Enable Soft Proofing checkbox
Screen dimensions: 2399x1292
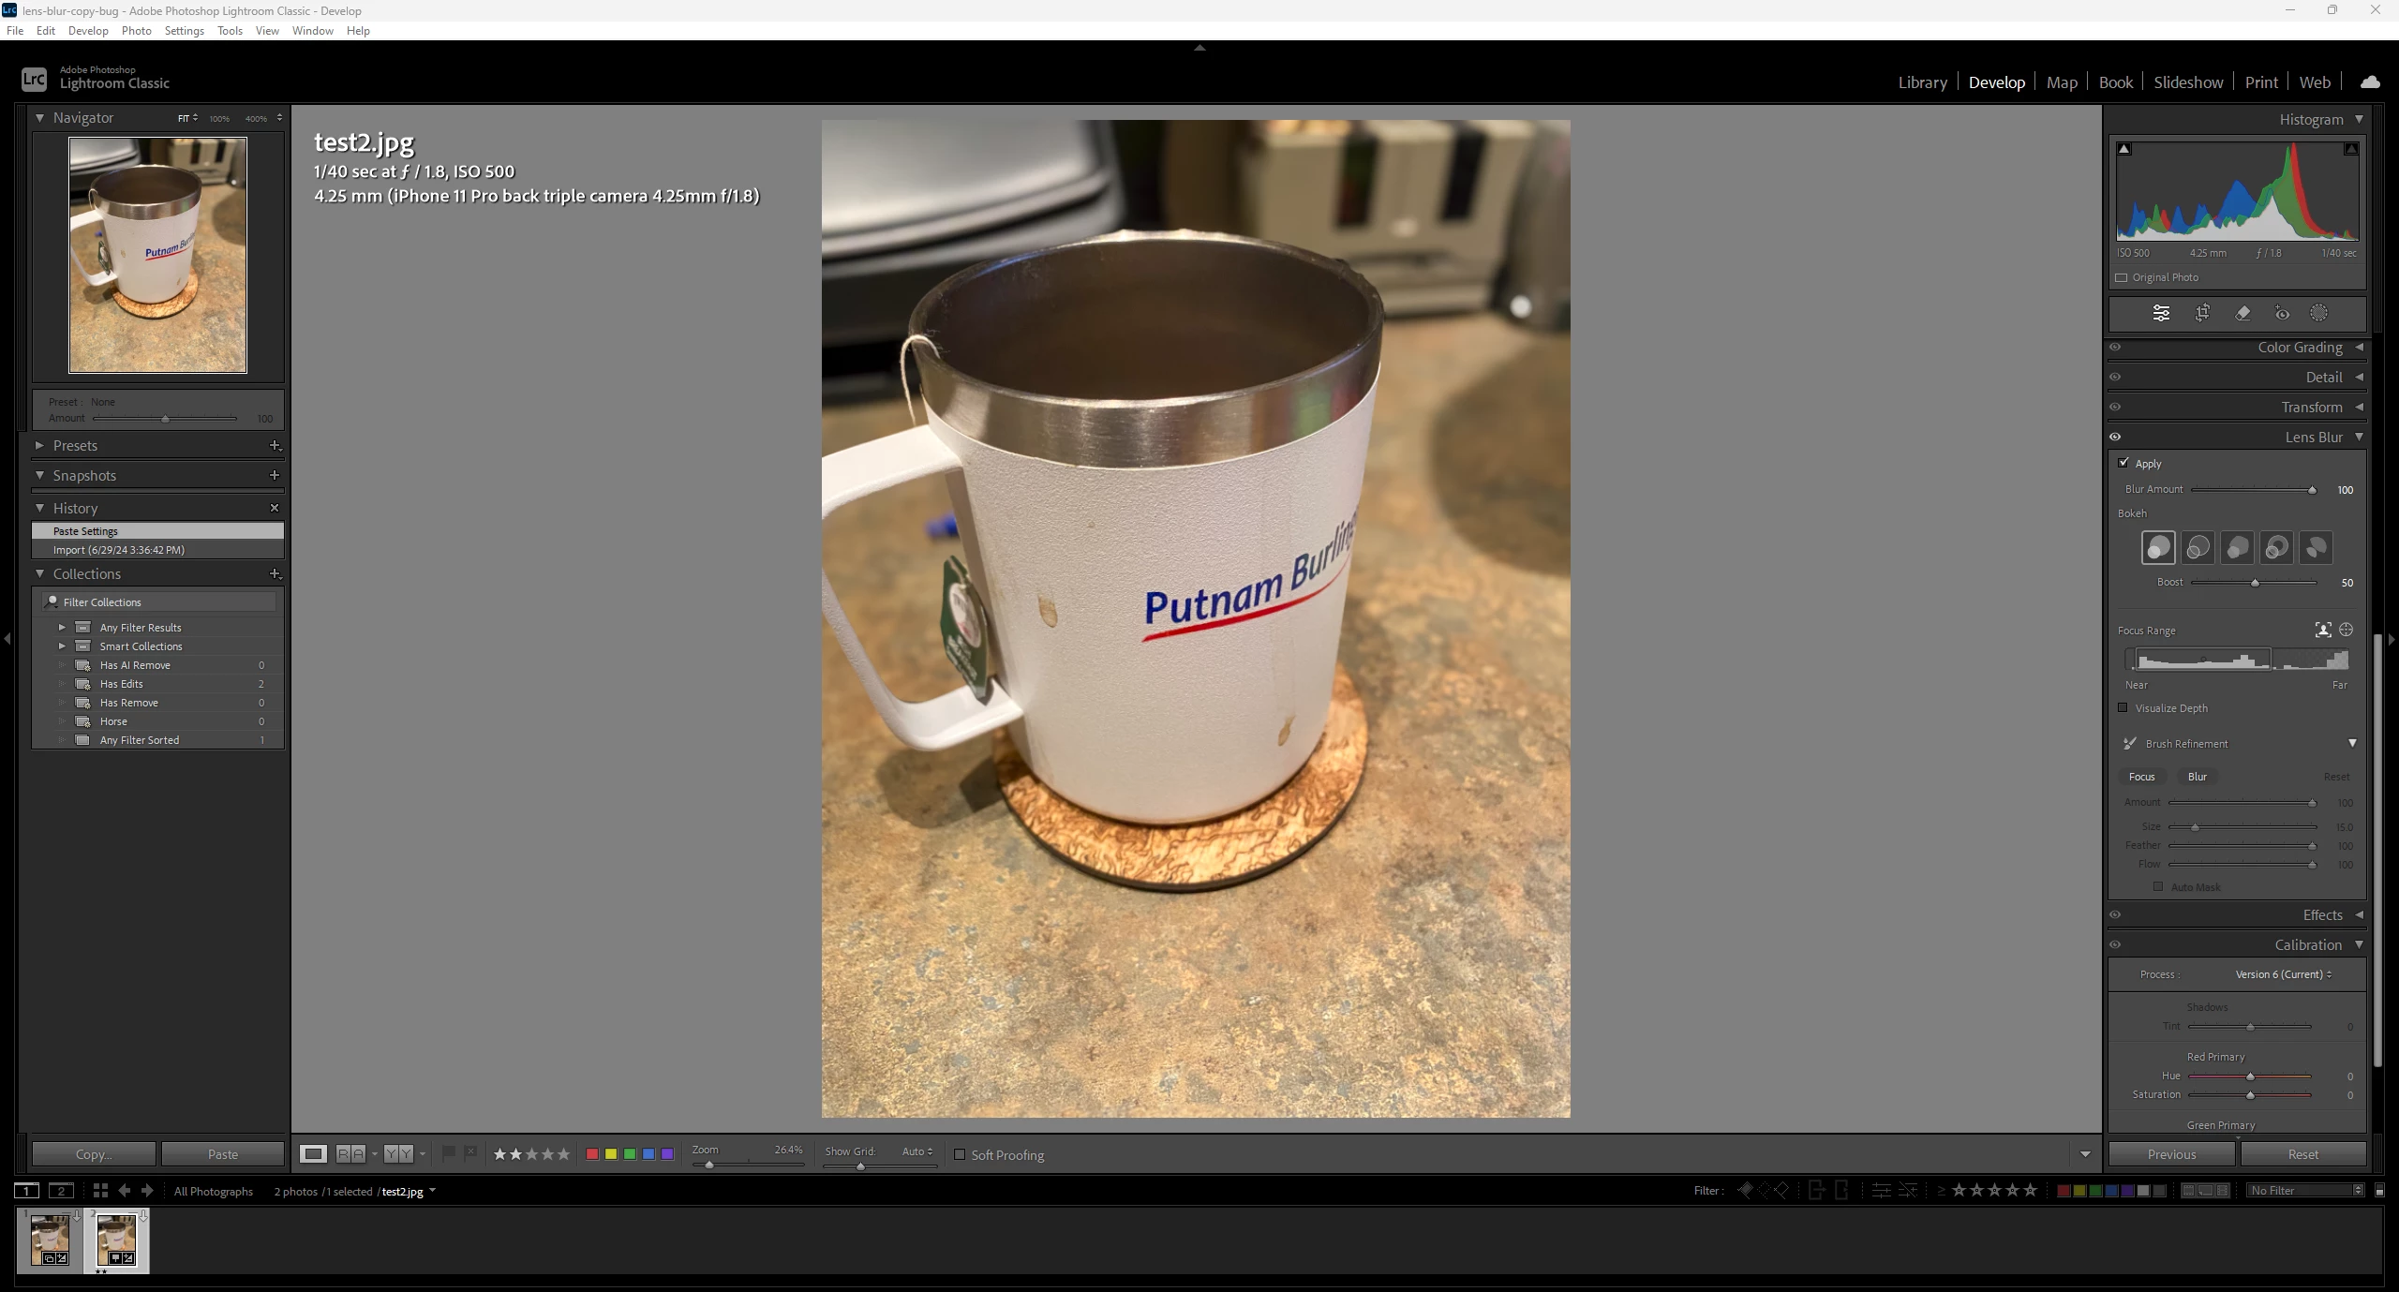pos(960,1154)
